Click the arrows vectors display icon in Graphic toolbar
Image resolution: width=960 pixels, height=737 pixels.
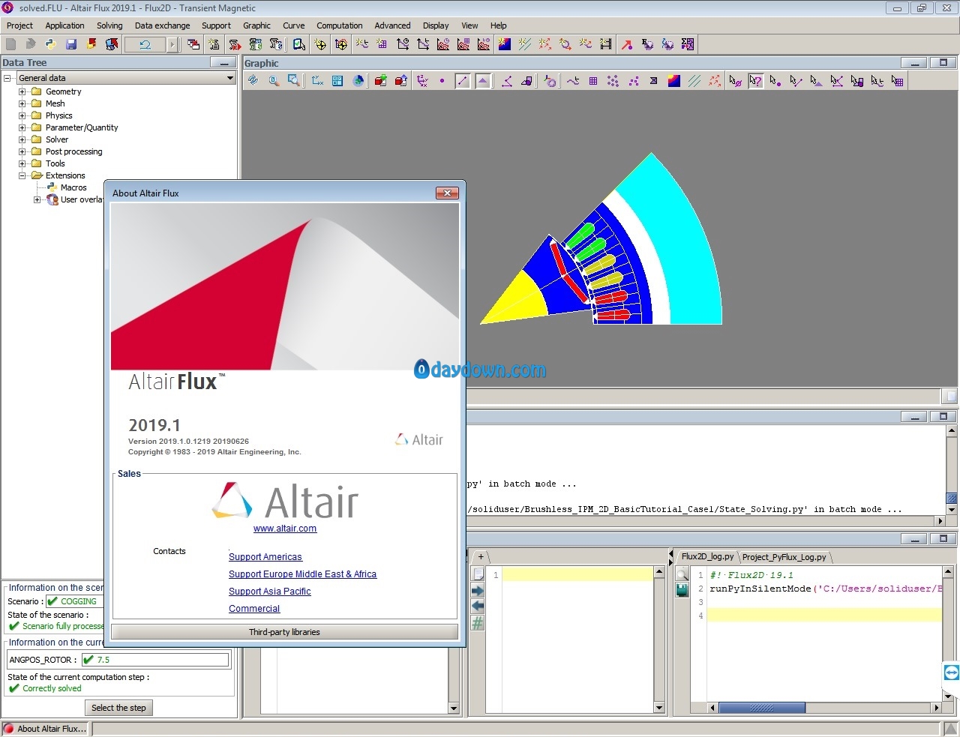[x=715, y=81]
